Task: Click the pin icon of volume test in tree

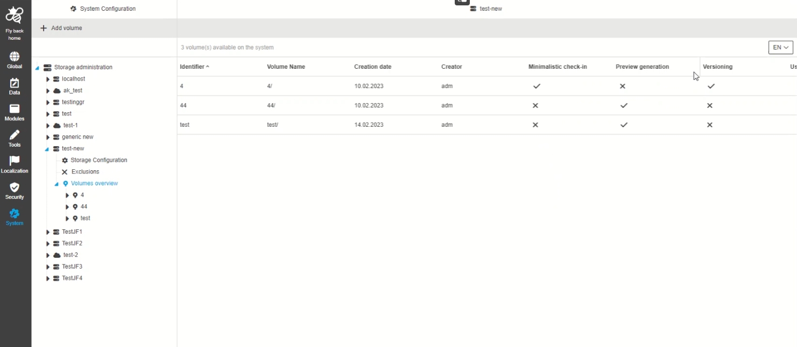Action: 75,219
